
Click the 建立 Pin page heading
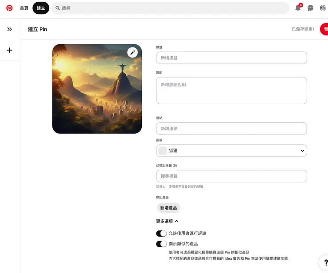pos(37,29)
